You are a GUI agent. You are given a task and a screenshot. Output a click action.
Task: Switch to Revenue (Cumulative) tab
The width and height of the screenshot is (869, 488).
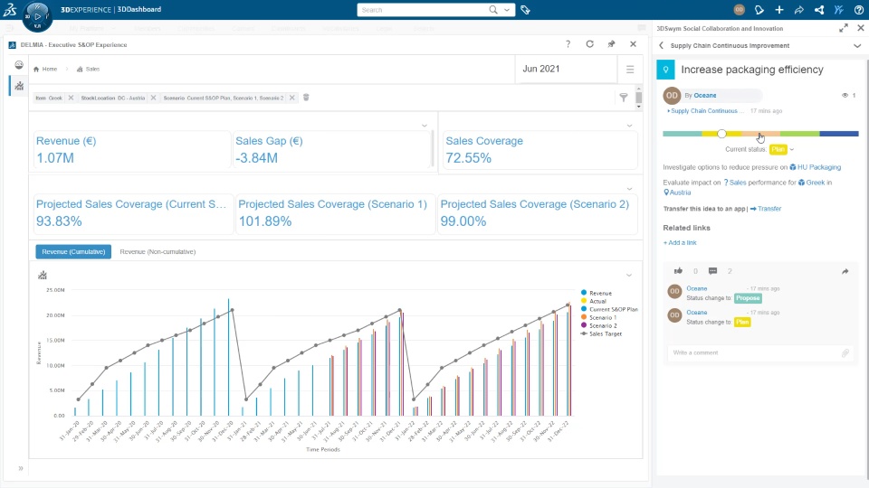pyautogui.click(x=73, y=252)
